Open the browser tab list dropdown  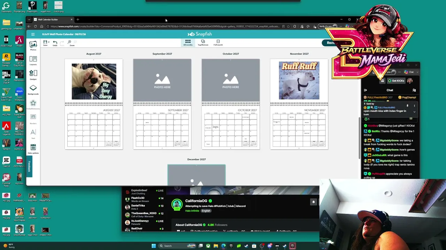point(29,19)
